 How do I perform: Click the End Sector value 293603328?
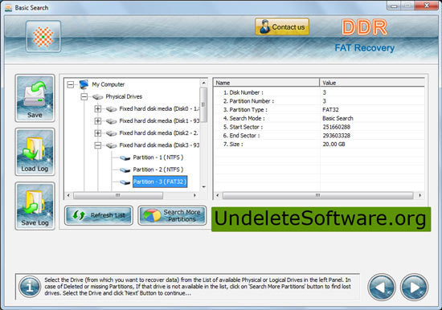[x=336, y=136]
